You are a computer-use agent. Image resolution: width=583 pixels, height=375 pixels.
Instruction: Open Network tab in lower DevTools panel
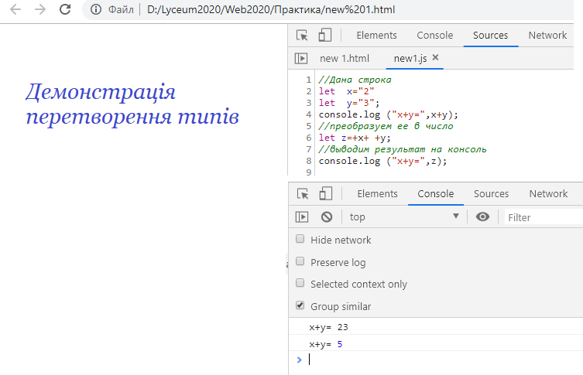click(548, 193)
